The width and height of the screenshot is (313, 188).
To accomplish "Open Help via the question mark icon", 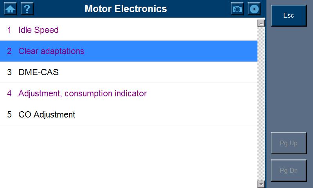I will click(27, 9).
